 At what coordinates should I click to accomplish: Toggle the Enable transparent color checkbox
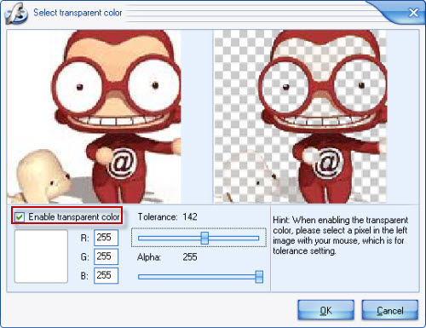pyautogui.click(x=20, y=217)
